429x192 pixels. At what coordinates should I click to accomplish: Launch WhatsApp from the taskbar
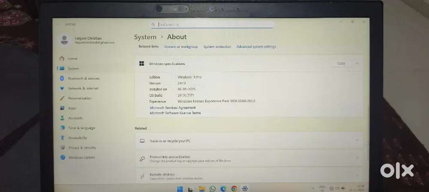212,189
